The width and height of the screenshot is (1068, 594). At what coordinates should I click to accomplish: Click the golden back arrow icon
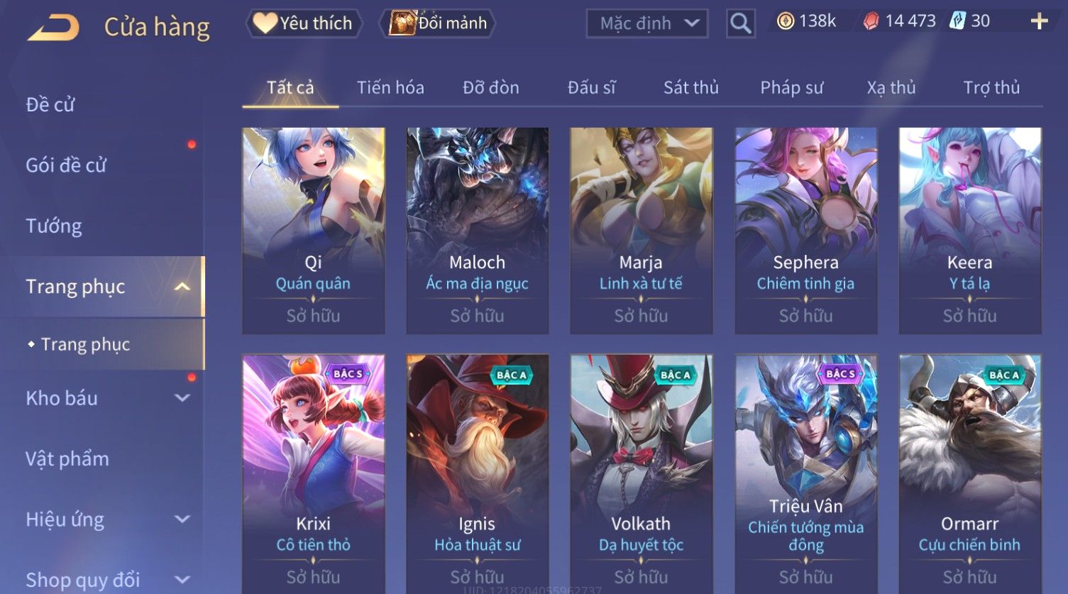point(53,28)
